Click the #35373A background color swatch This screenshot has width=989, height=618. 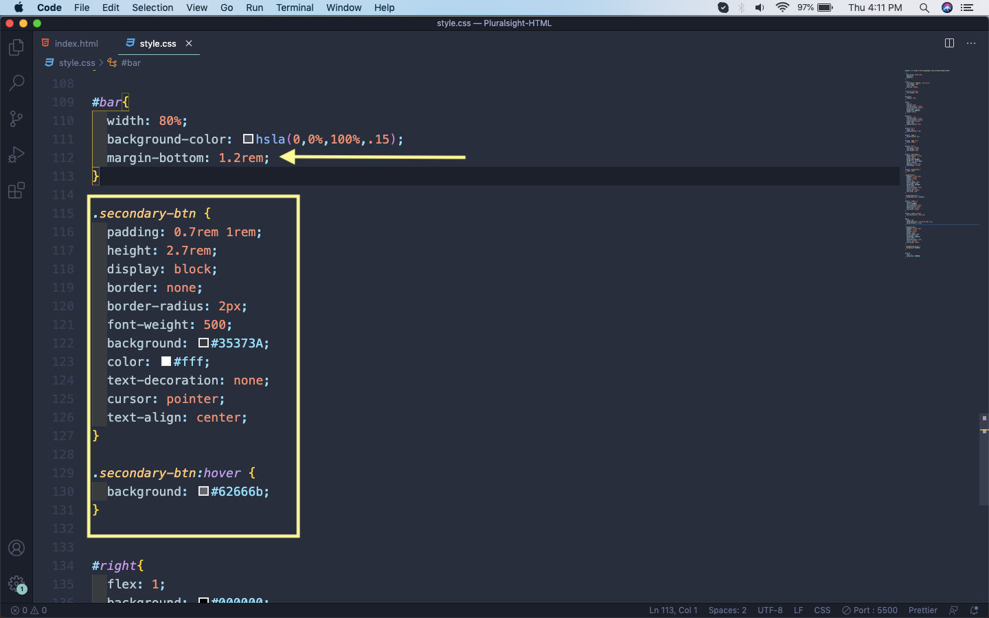coord(203,343)
